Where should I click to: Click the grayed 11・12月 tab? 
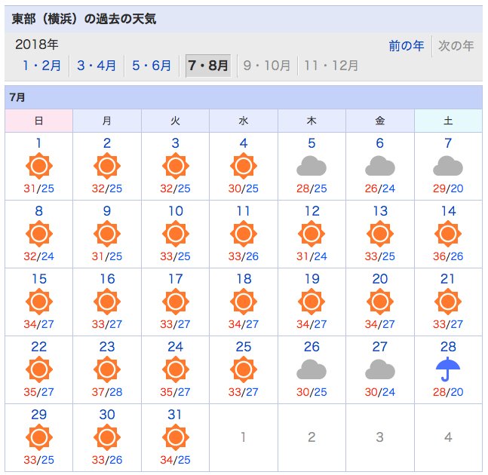[331, 66]
